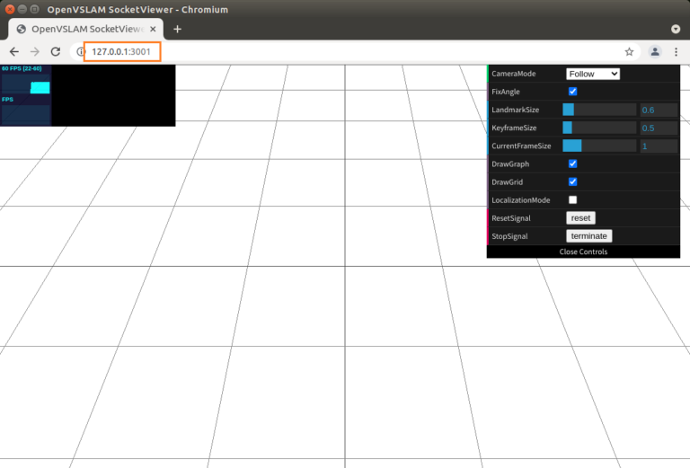
Task: Enable the LocalizationMode checkbox
Action: 573,199
